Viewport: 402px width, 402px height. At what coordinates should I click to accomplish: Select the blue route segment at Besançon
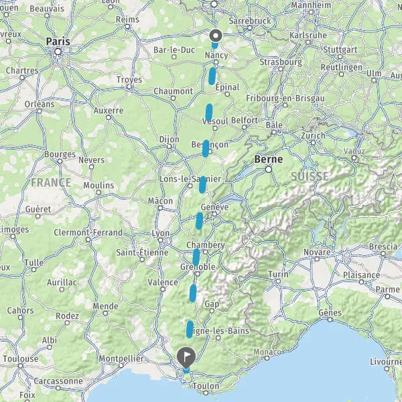206,149
